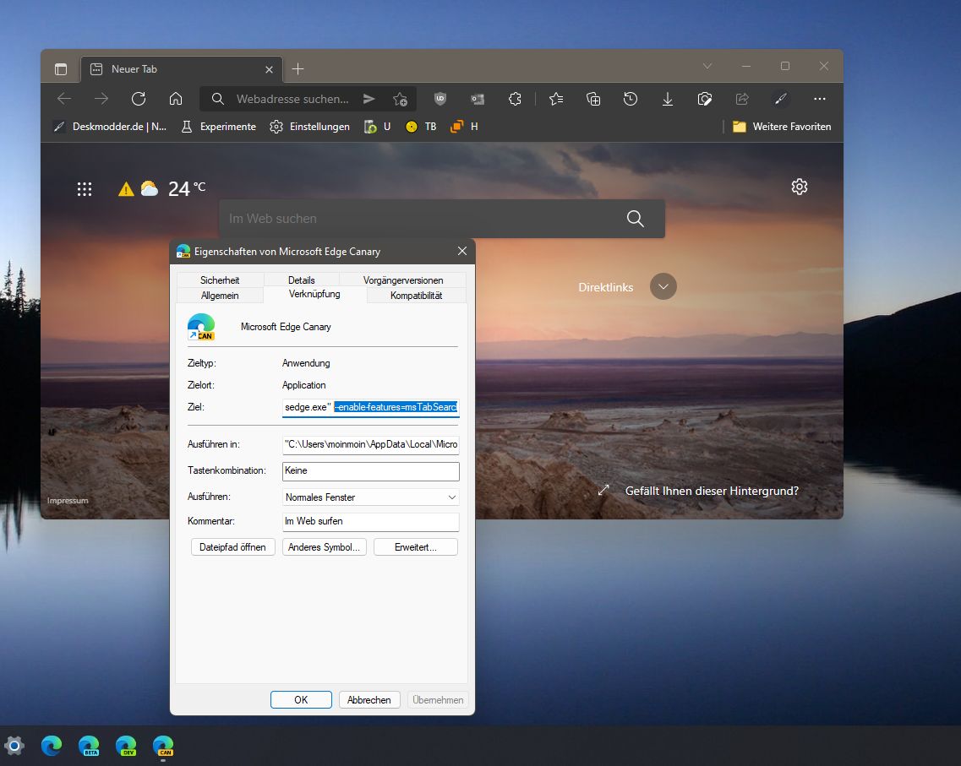Click the send arrow in address bar
The width and height of the screenshot is (961, 766).
click(x=369, y=99)
